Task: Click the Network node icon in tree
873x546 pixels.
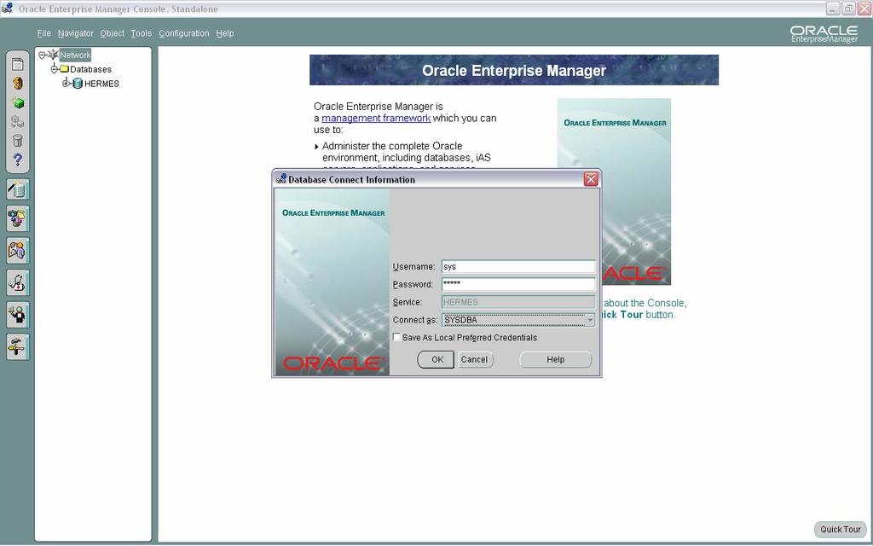Action: coord(53,55)
